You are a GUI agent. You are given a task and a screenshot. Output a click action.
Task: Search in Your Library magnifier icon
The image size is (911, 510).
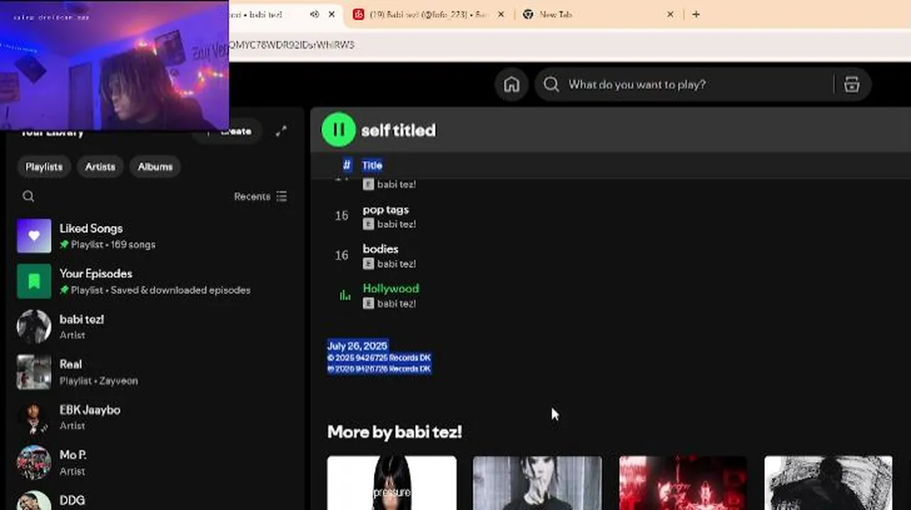coord(28,196)
